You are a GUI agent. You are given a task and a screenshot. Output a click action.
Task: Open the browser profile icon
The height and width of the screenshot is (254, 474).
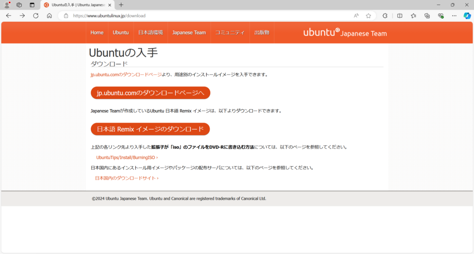[x=7, y=5]
